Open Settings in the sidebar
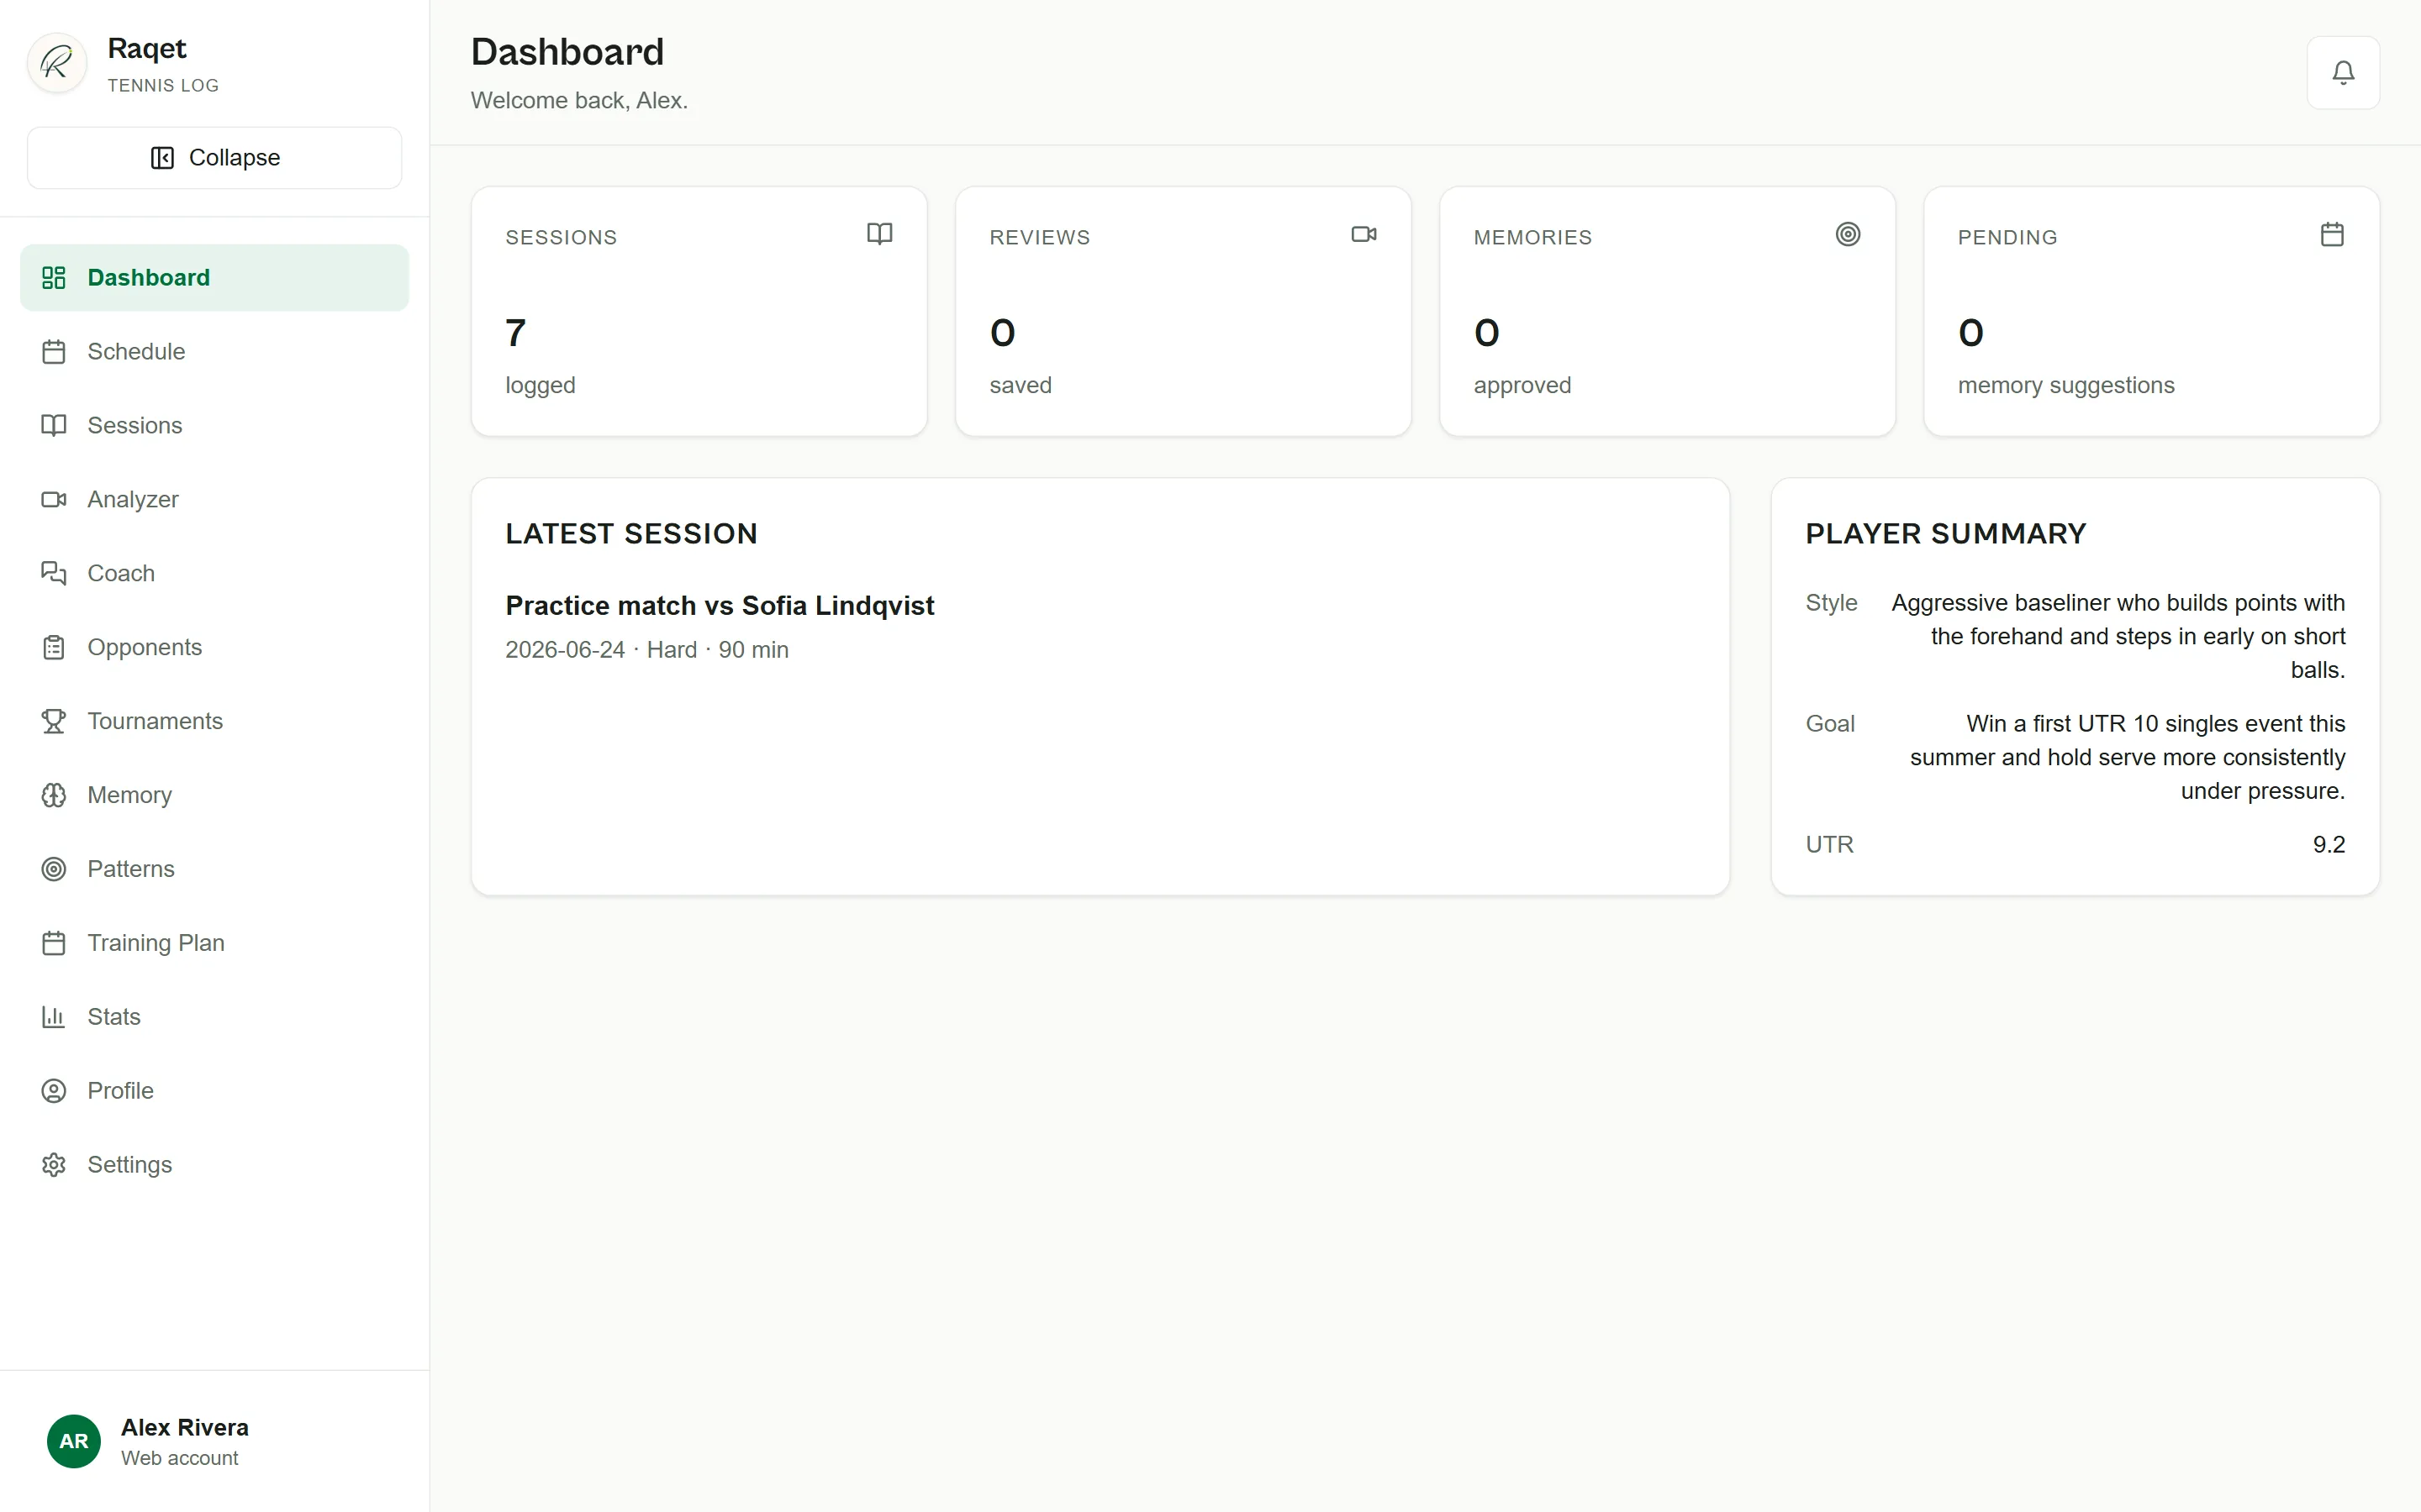The width and height of the screenshot is (2421, 1512). point(214,1166)
